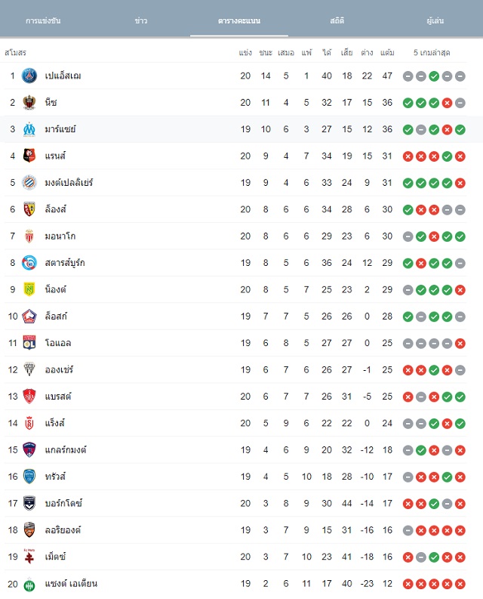Switch to the การแข่งขัน tab

(x=43, y=20)
